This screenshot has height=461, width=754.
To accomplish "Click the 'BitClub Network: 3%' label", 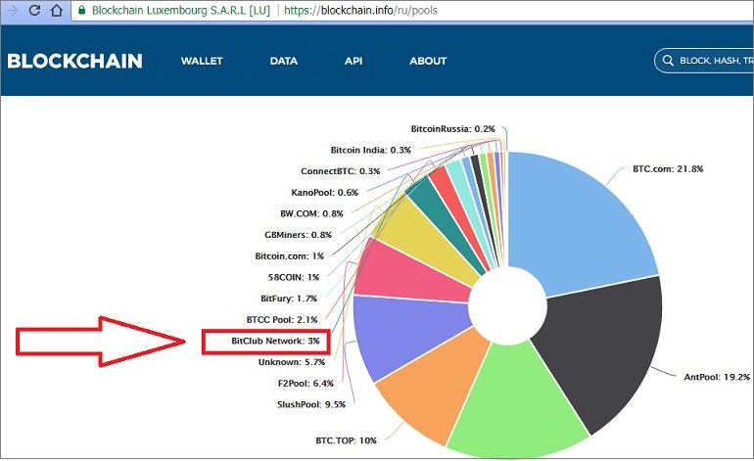I will (275, 341).
